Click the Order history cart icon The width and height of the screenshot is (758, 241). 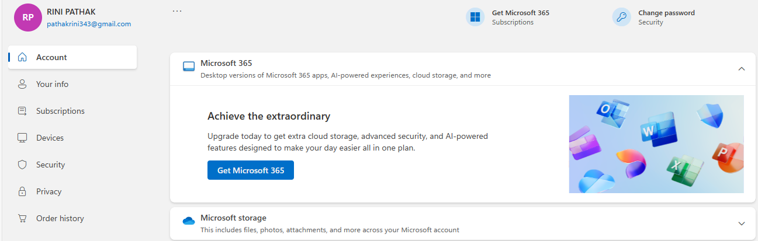pos(23,218)
